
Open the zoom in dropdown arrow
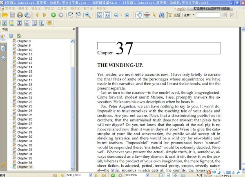pyautogui.click(x=132, y=15)
